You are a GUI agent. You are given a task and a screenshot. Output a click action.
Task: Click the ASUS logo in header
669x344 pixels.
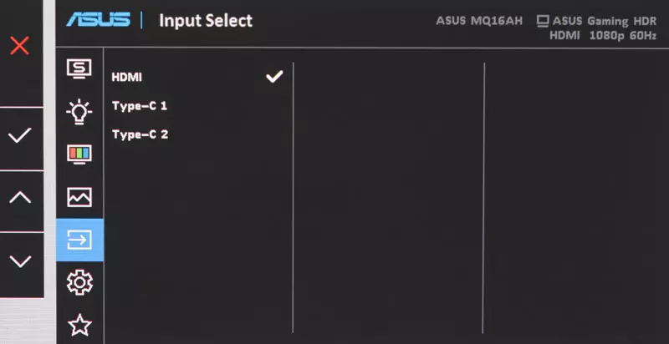pos(98,19)
